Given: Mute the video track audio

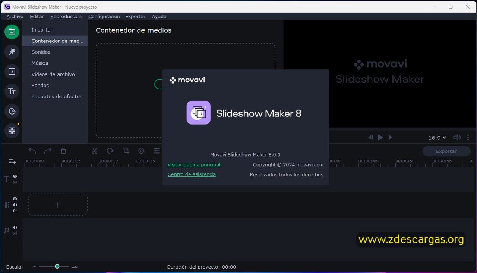Looking at the screenshot, I should (15, 205).
